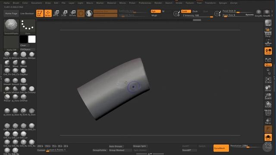Select the Move transpose mode in top shelf
Image resolution: width=276 pixels, height=155 pixels.
[x=56, y=13]
